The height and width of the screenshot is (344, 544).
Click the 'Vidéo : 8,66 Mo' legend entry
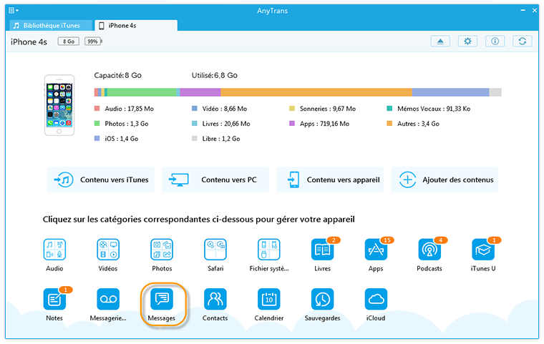pyautogui.click(x=219, y=109)
